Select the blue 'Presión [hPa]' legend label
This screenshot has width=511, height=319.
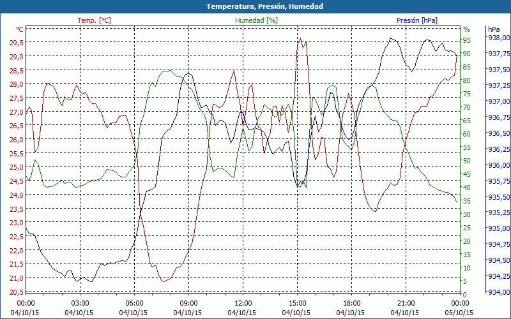point(417,20)
